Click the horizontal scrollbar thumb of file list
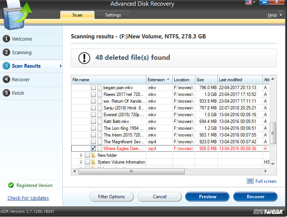 point(131,171)
